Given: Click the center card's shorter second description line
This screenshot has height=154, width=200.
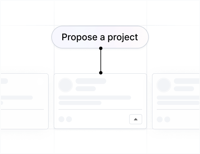Looking at the screenshot, I should coord(80,103).
